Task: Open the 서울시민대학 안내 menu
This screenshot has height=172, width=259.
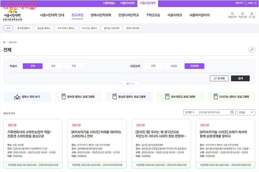Action: click(52, 15)
